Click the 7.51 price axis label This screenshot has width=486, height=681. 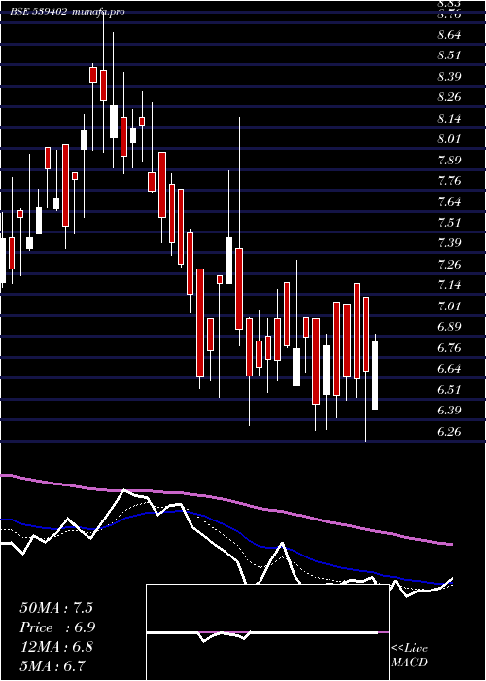449,223
